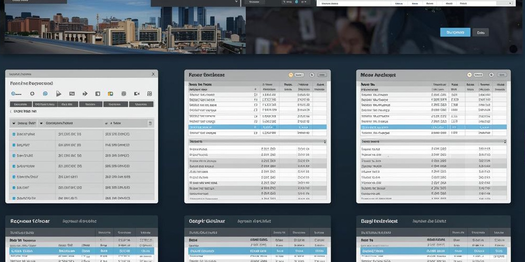Click the video camera icon in left panel toolbar

pos(136,94)
